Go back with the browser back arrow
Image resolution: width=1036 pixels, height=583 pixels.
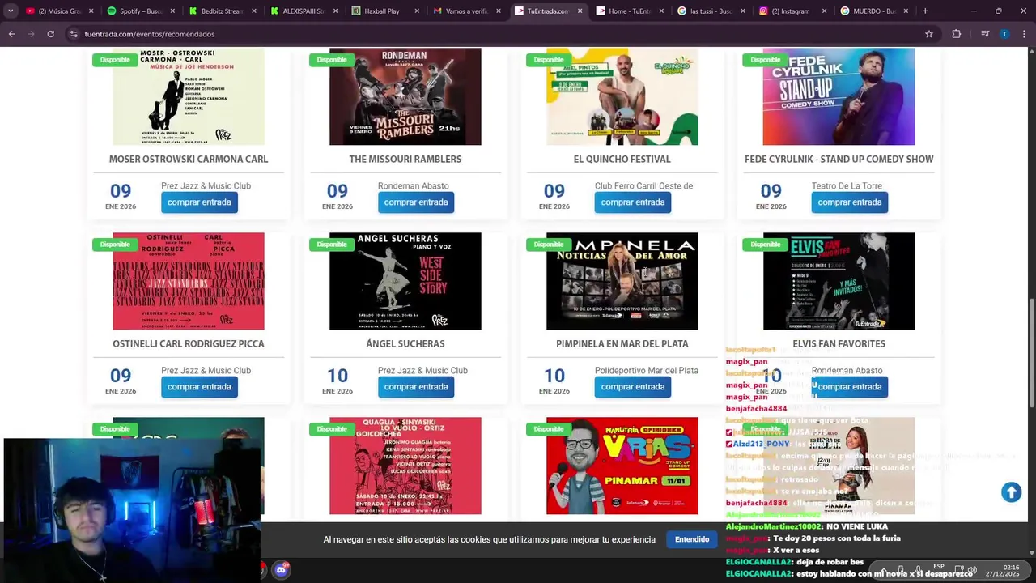pos(11,34)
